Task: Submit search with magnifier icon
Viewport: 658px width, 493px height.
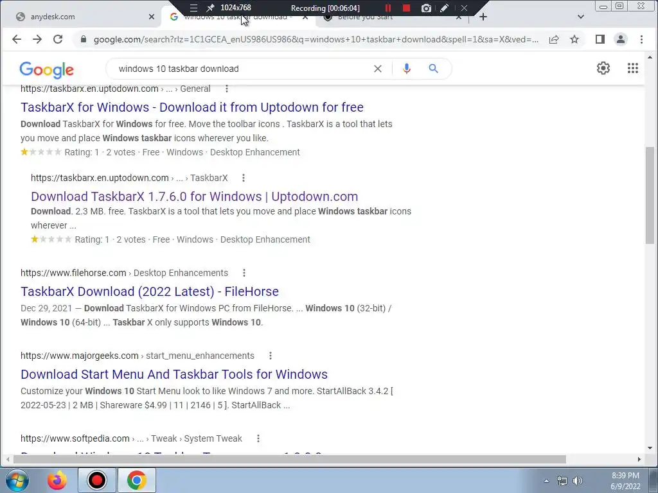Action: [434, 69]
